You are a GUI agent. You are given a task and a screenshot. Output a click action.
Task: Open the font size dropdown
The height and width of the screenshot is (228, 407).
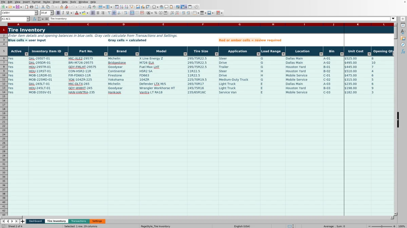pos(52,13)
